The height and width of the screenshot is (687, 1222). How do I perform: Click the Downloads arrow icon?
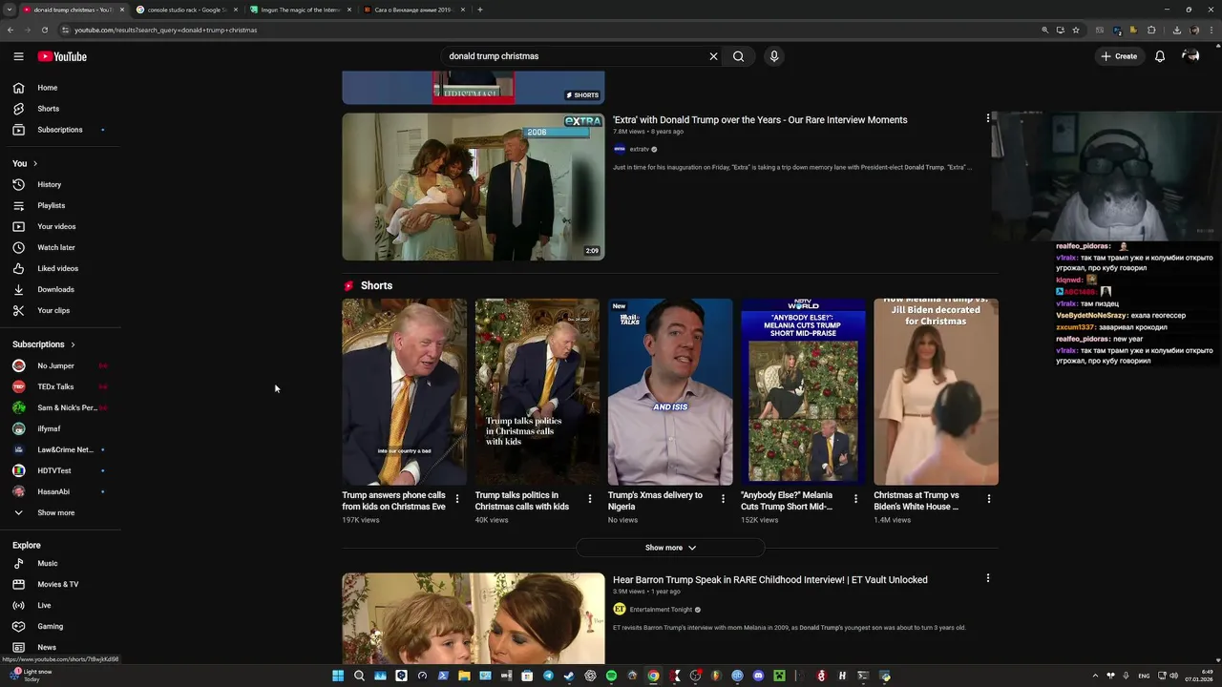(x=18, y=289)
